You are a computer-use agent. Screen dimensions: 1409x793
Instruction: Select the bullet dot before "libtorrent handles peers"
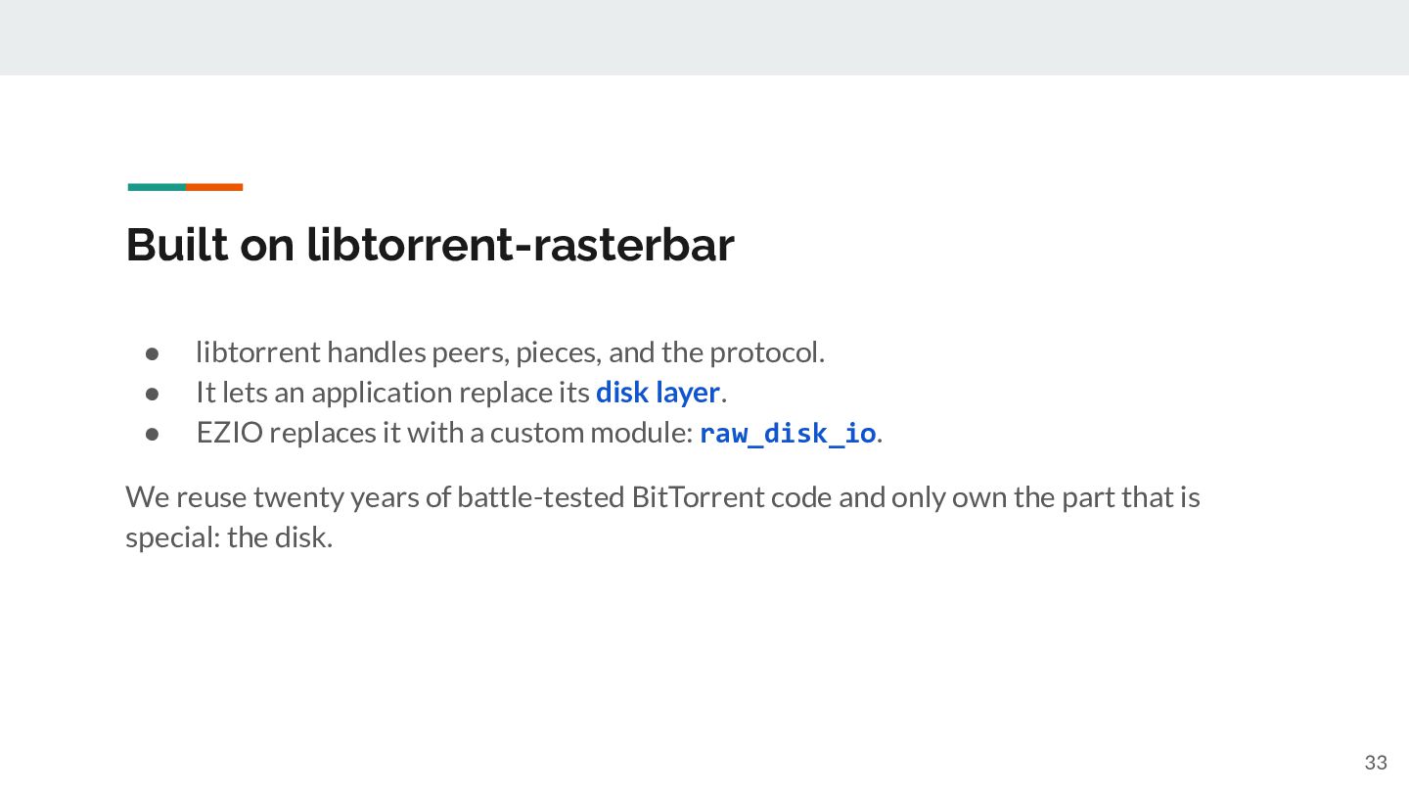point(153,352)
